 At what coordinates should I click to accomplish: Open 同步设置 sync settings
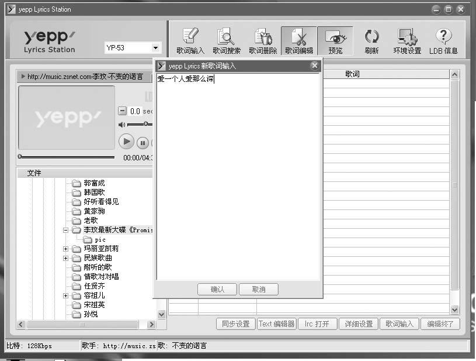235,324
